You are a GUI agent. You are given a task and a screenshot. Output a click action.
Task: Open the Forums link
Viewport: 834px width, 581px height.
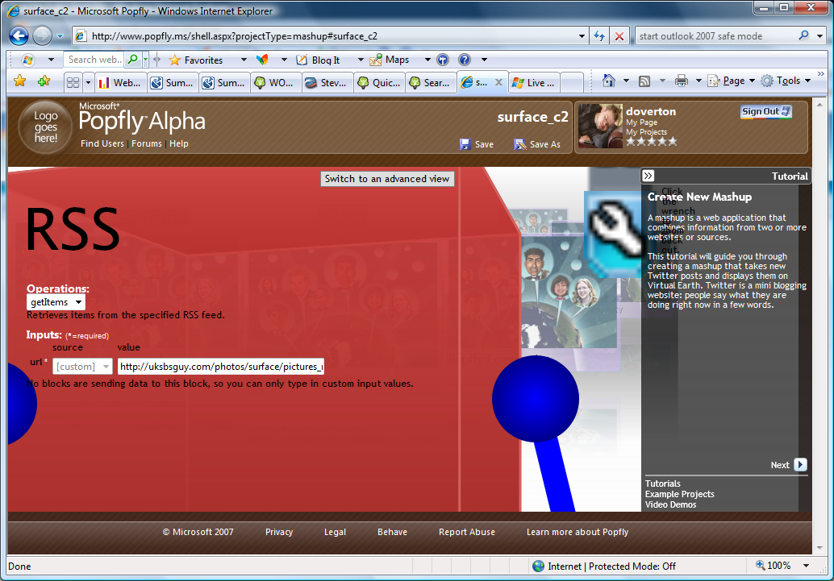147,143
